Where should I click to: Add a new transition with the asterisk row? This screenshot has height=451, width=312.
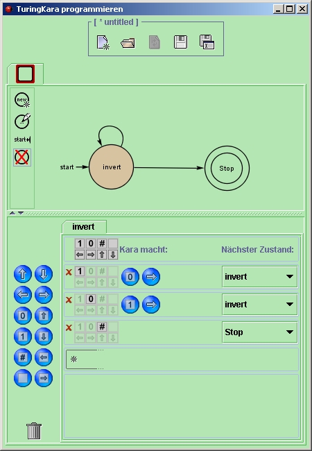tap(181, 359)
